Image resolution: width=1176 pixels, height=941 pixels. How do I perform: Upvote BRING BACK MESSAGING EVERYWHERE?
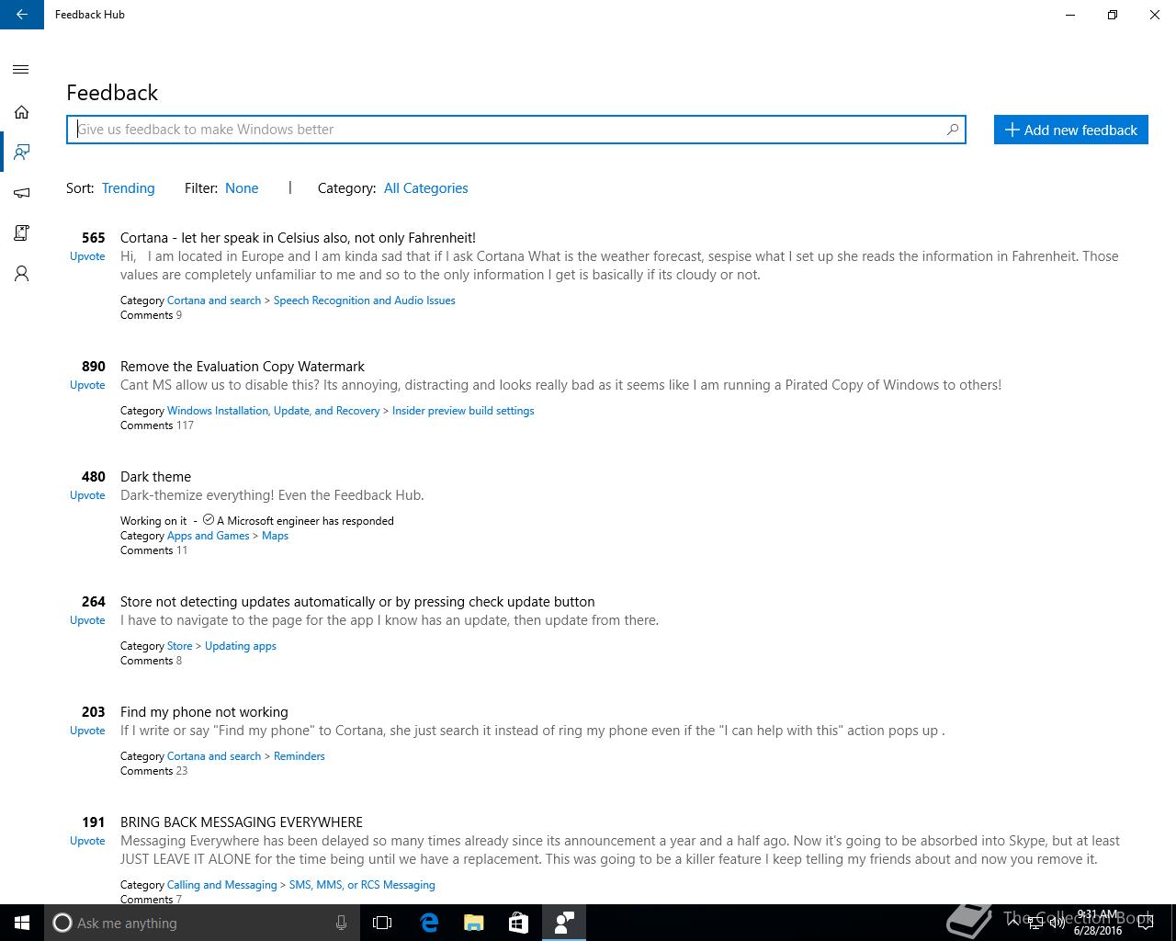pos(87,841)
